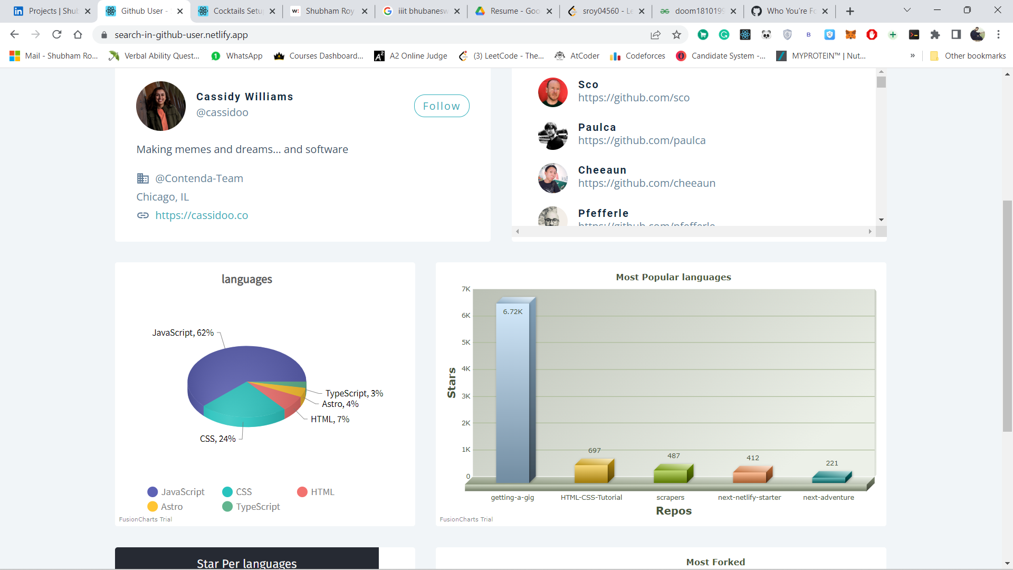Open a new browser tab
This screenshot has width=1013, height=570.
click(850, 11)
